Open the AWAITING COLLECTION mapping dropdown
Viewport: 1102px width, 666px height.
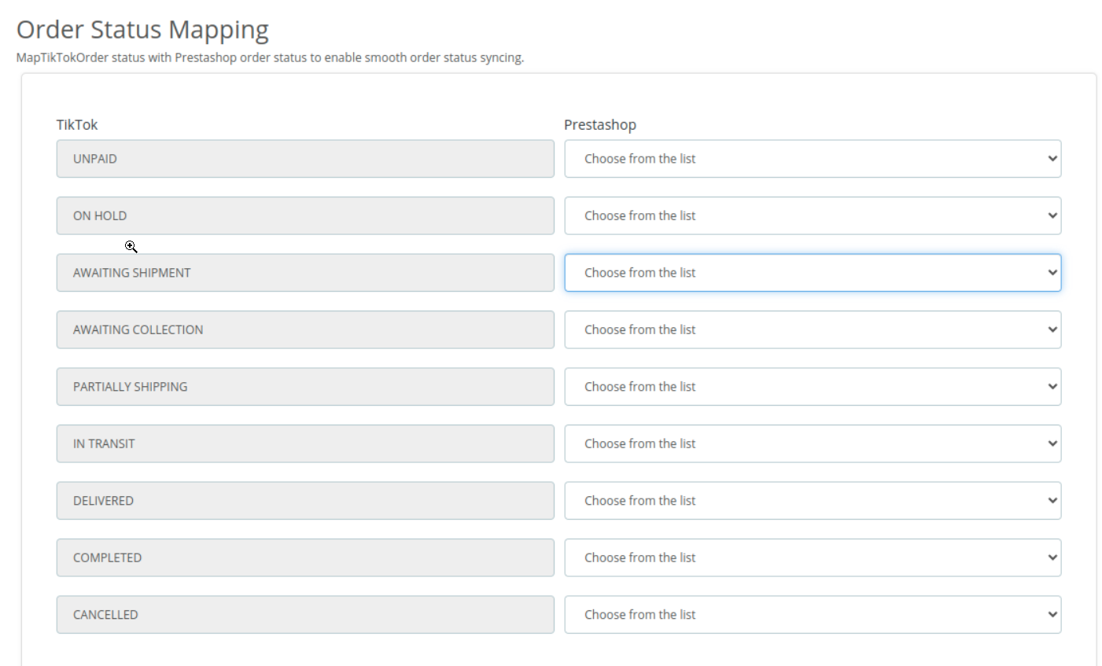[813, 329]
